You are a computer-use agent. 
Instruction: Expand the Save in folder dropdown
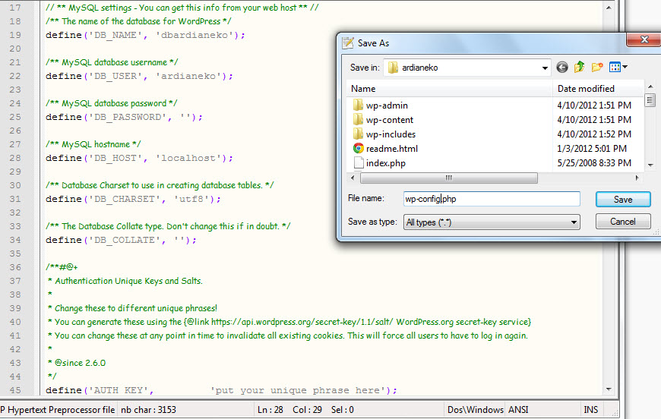pos(545,68)
